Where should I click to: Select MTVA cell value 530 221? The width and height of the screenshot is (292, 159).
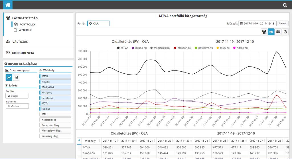coord(108,147)
